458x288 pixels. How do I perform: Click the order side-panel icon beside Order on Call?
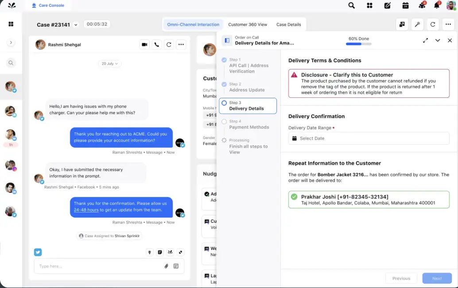click(x=227, y=41)
